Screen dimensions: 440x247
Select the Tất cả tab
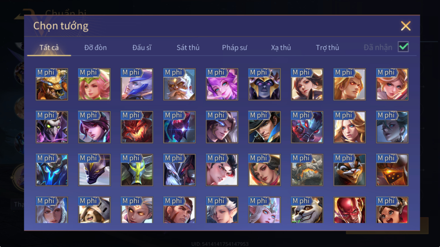(49, 48)
